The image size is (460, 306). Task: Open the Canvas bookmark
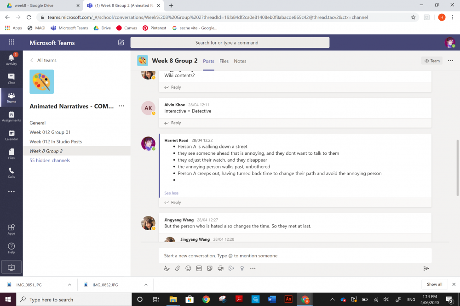127,28
